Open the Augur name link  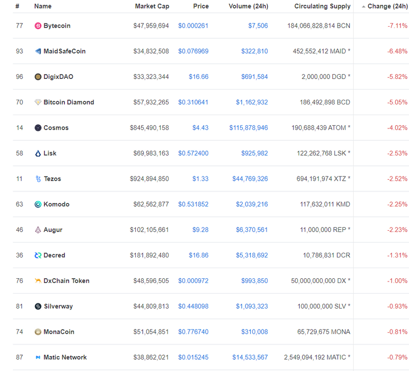pyautogui.click(x=53, y=230)
